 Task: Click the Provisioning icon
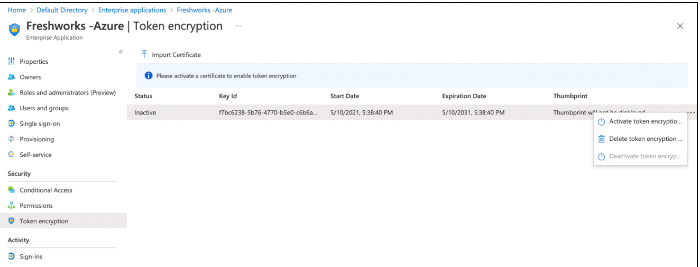coord(11,139)
